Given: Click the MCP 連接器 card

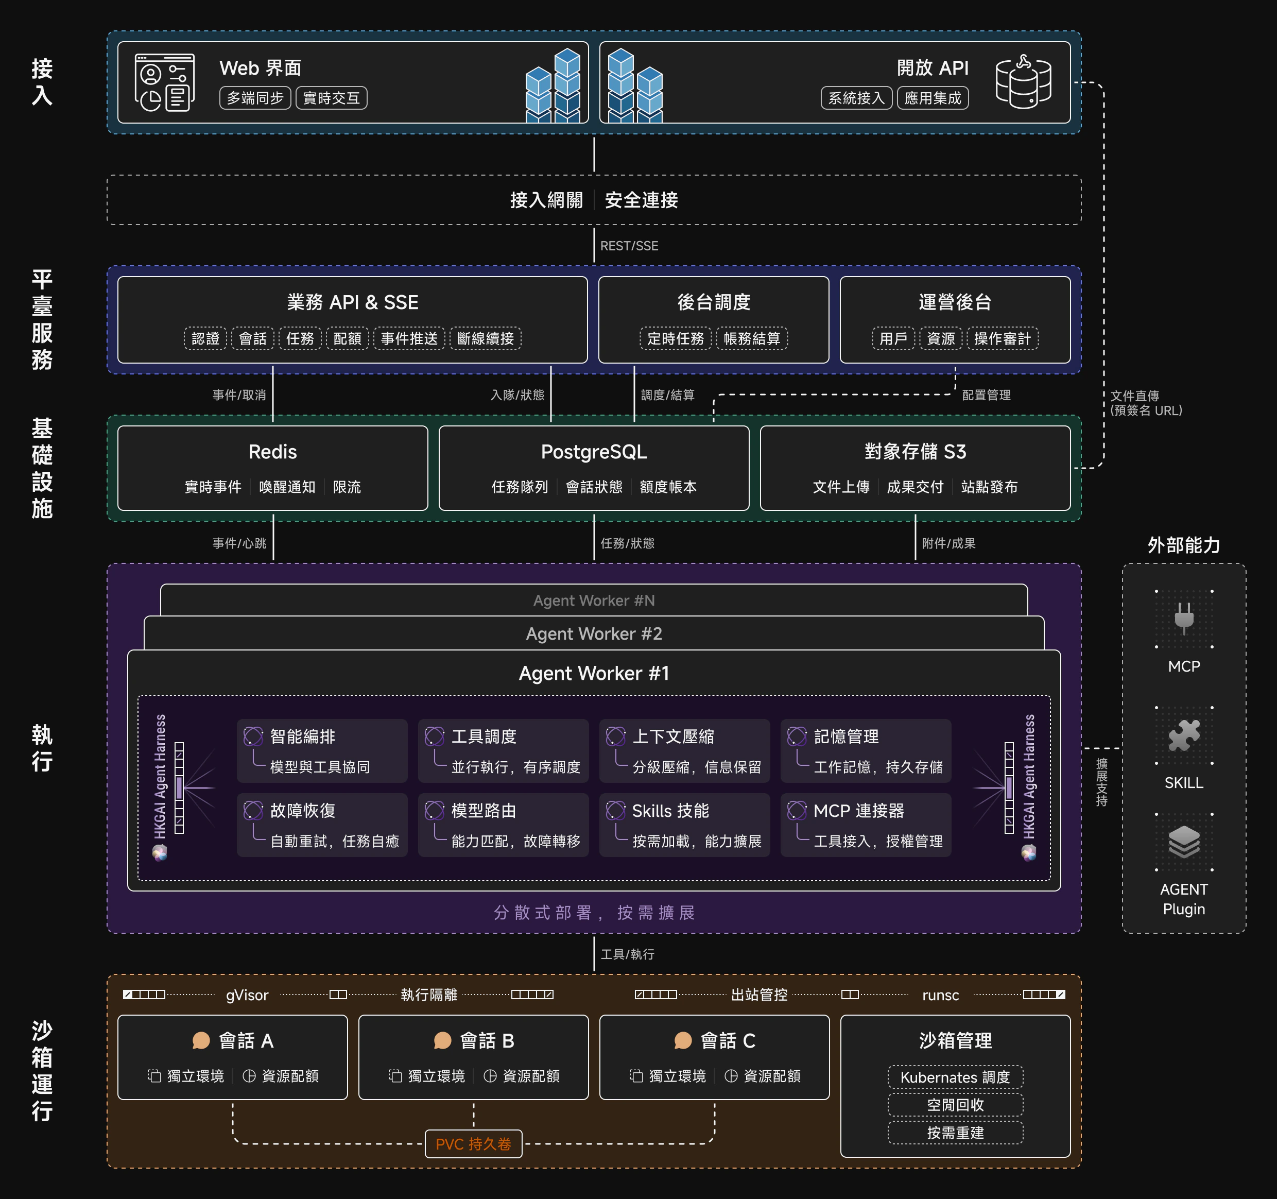Looking at the screenshot, I should pos(866,825).
